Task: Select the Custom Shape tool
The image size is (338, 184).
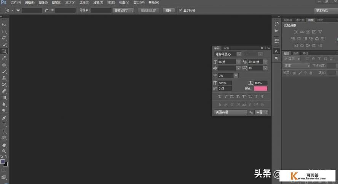Action: click(x=4, y=138)
